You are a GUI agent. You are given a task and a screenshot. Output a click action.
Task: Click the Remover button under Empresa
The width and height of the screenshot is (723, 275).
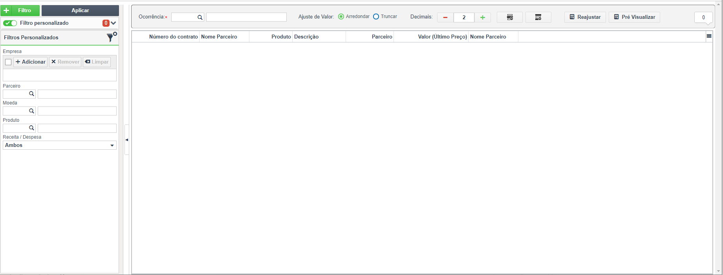[x=65, y=62]
